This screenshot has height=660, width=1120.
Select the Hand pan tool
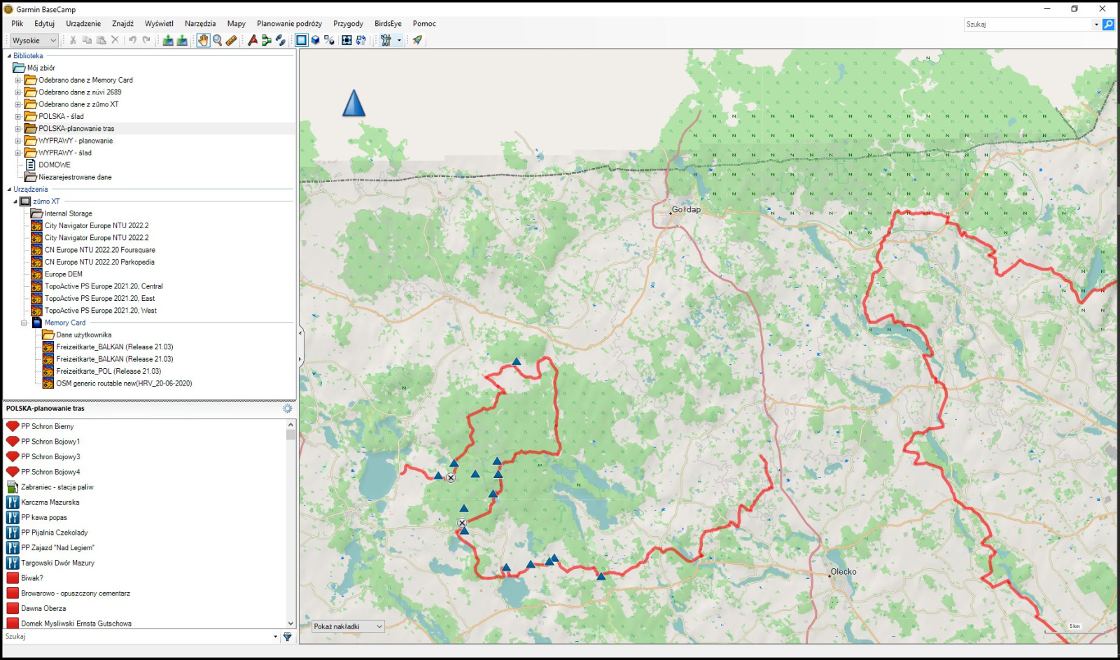tap(203, 41)
